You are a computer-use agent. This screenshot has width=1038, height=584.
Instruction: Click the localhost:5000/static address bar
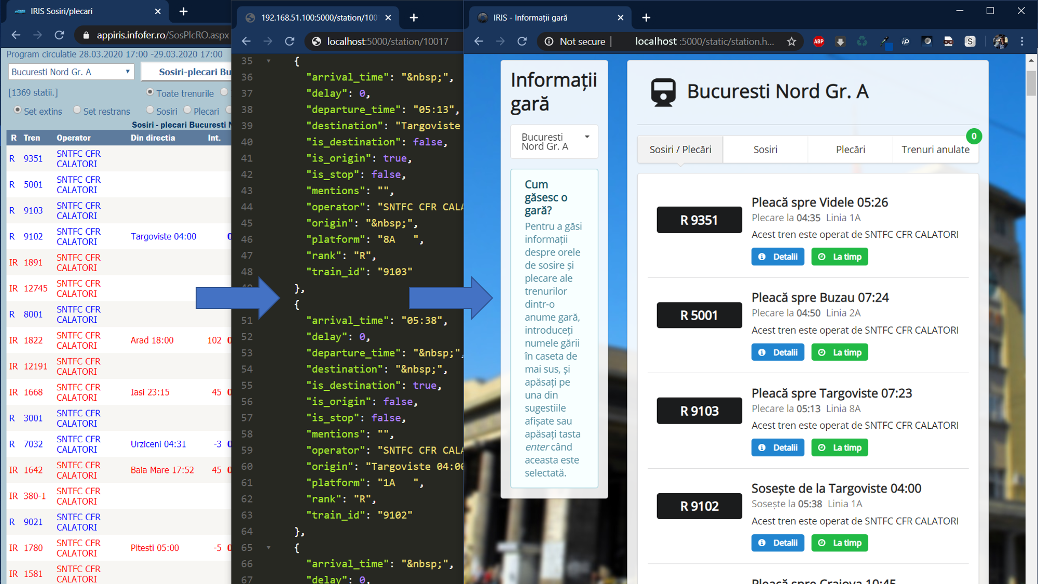point(704,42)
